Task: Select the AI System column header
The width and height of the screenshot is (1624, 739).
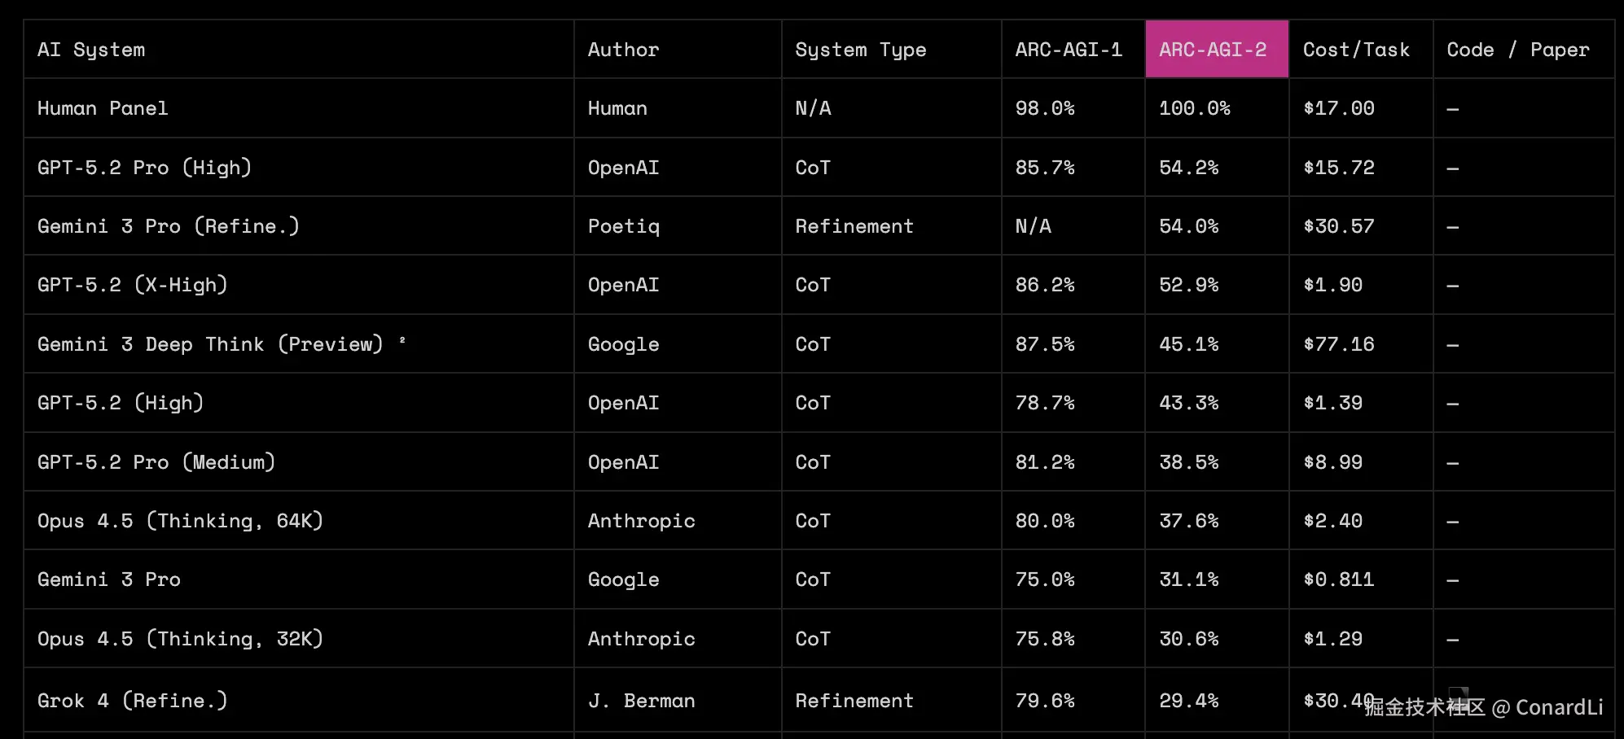Action: click(x=91, y=50)
